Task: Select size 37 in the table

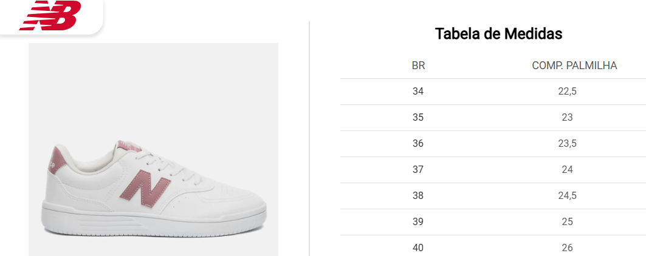Action: (418, 170)
